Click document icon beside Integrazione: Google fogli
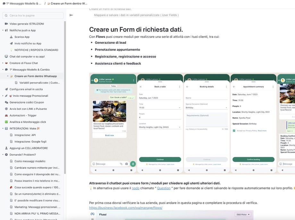 pyautogui.click(x=11, y=142)
